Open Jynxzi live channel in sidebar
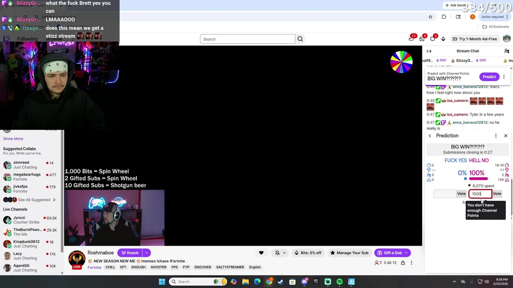This screenshot has height=288, width=513. pyautogui.click(x=30, y=220)
